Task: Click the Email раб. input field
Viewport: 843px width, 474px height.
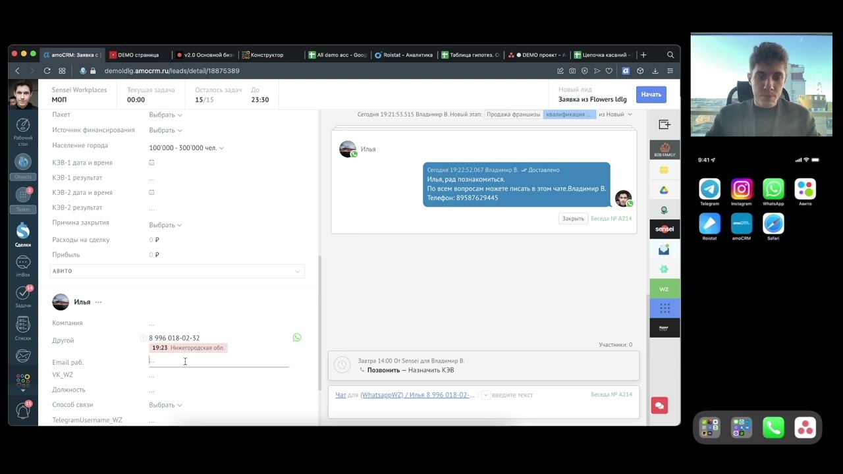Action: pos(219,361)
